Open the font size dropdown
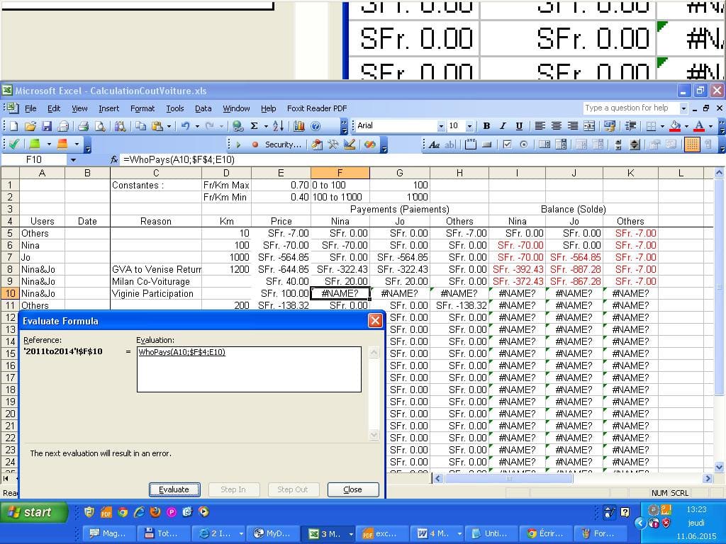This screenshot has width=726, height=544. click(x=469, y=126)
